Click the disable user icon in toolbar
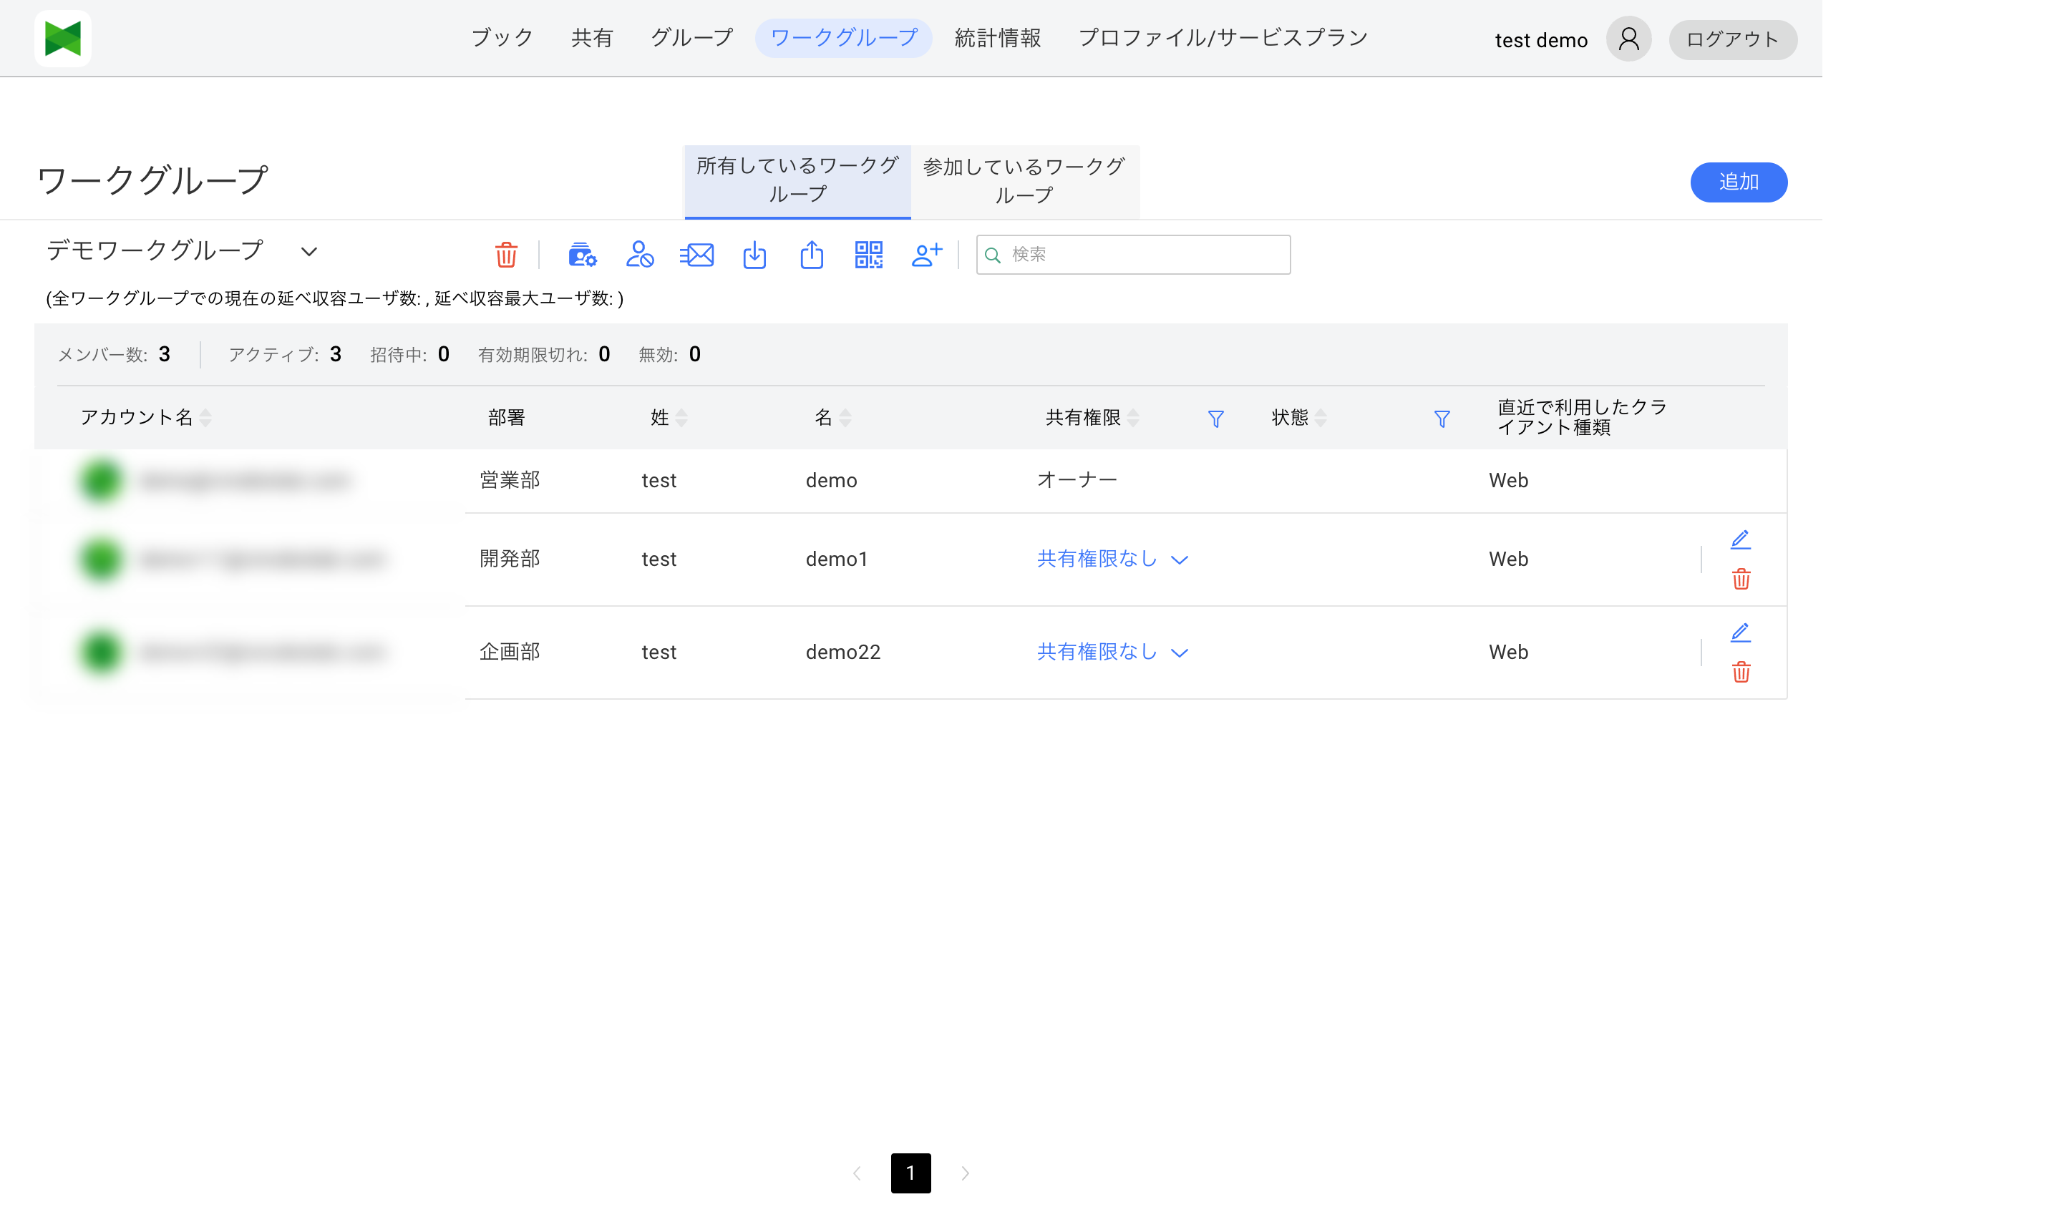Viewport: 2060px width, 1212px height. pos(639,255)
